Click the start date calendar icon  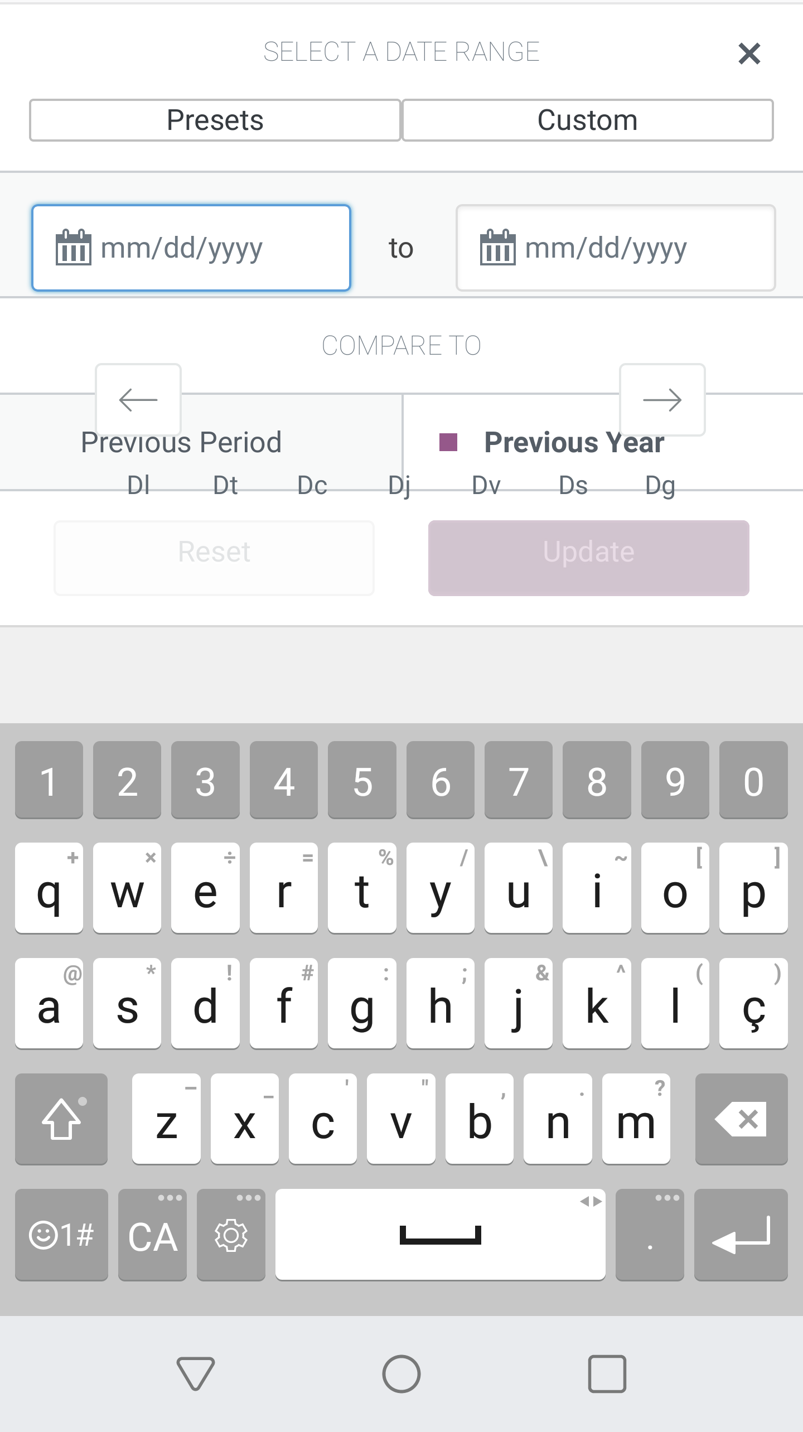tap(73, 247)
